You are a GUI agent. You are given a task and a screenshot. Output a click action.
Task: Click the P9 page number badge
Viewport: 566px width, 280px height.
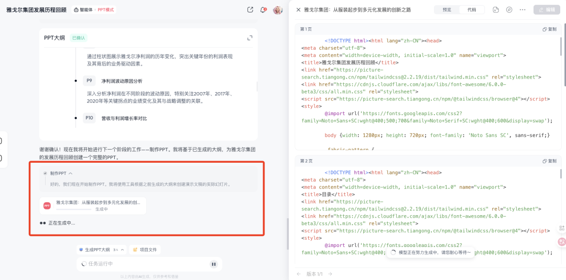(89, 81)
